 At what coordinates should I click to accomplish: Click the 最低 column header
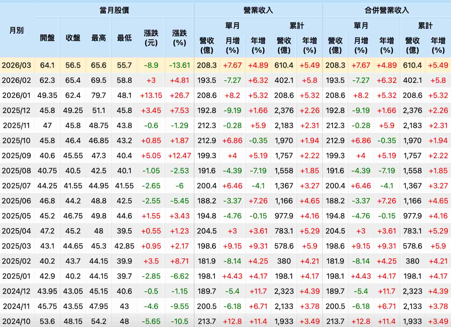124,38
